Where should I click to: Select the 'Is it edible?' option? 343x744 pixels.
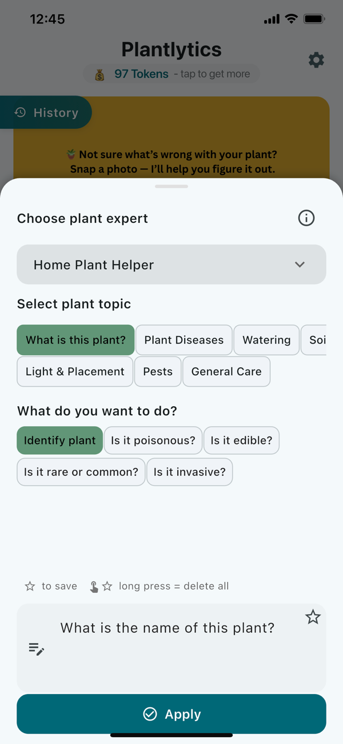click(241, 440)
